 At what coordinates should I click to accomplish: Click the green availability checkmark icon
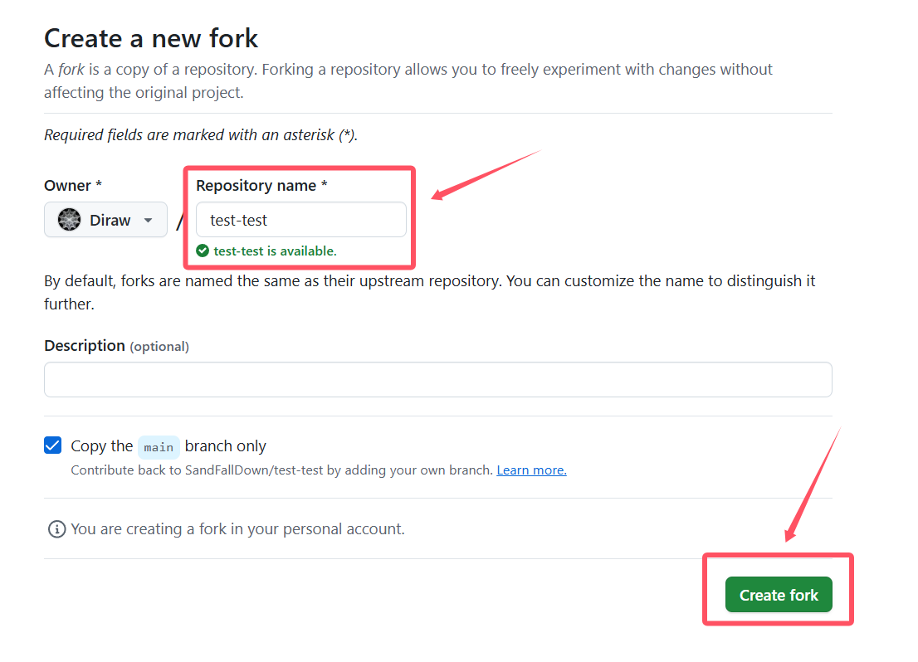(x=203, y=251)
